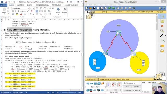Toggle strikethrough (abc) formatting
This screenshot has width=167, height=94.
[22, 11]
